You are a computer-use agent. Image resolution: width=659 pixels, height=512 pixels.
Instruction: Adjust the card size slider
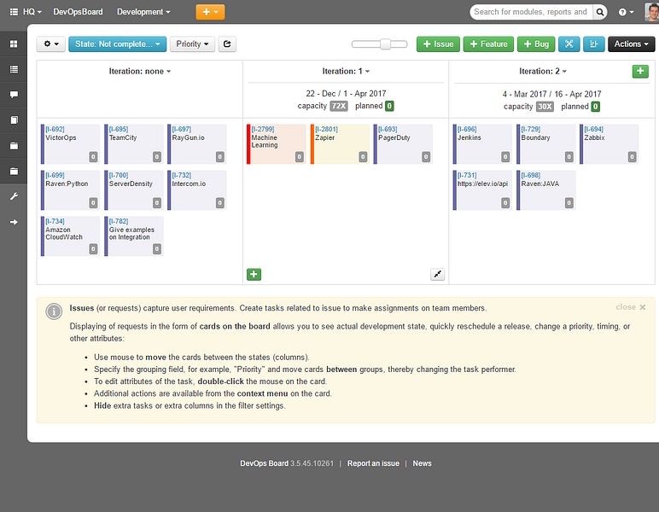pyautogui.click(x=385, y=44)
